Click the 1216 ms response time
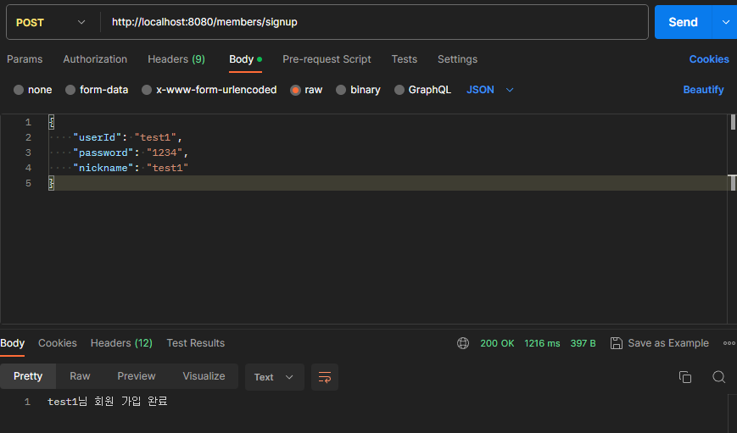Screen dimensions: 737x433 tap(542, 343)
